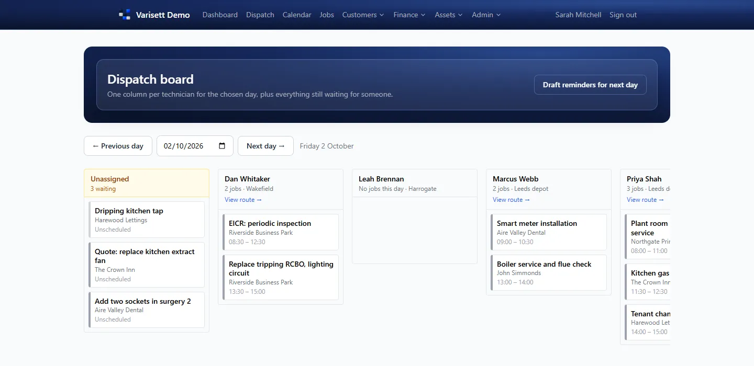
Task: Expand the Admin dropdown menu
Action: (486, 15)
